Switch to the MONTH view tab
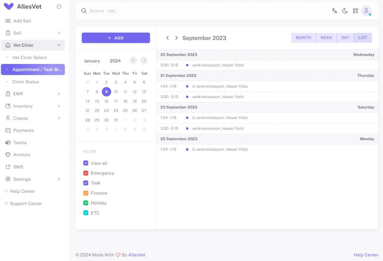The width and height of the screenshot is (383, 261). (x=303, y=38)
